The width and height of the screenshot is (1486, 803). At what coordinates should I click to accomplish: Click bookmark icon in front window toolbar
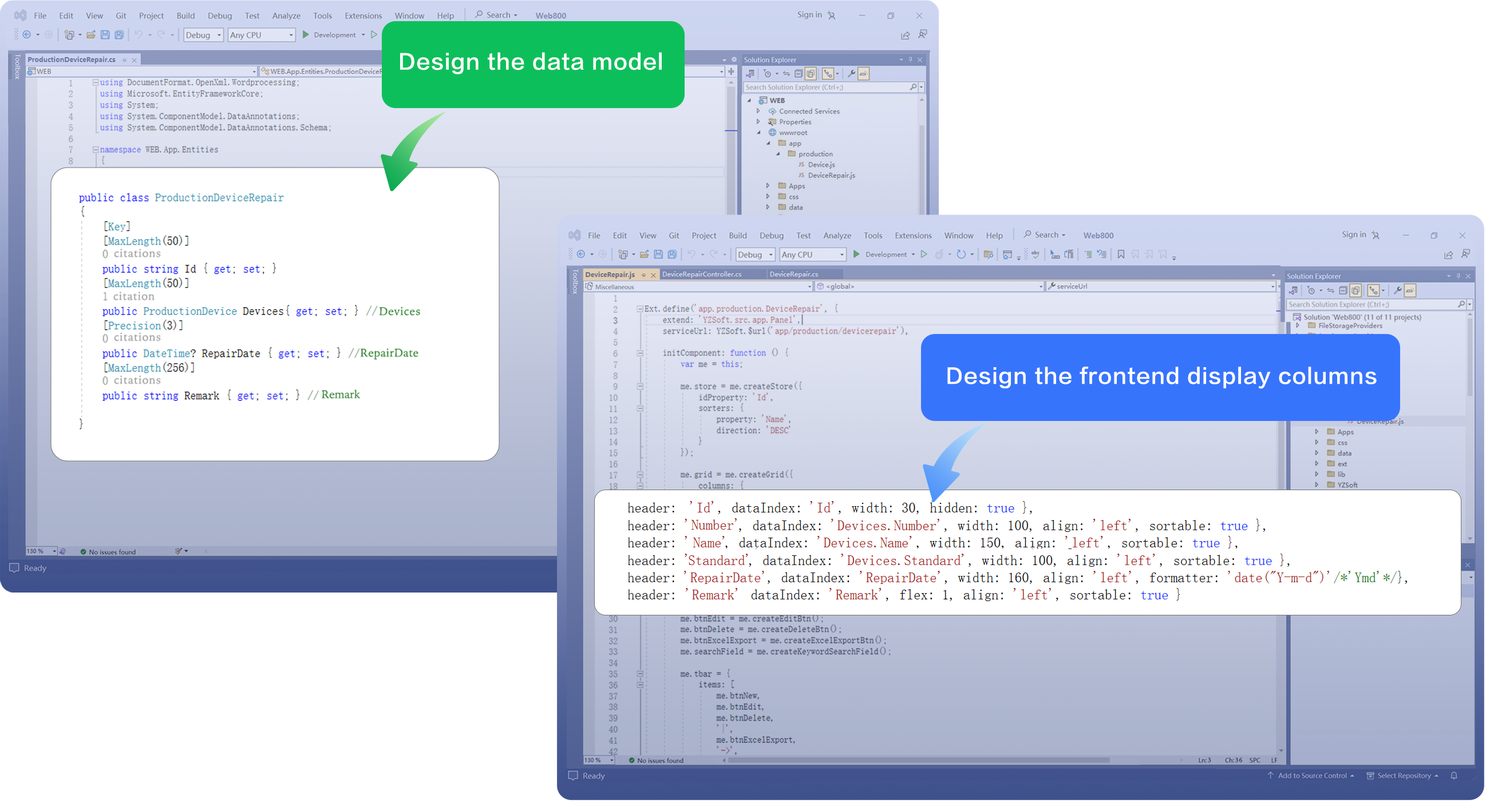[x=1121, y=255]
